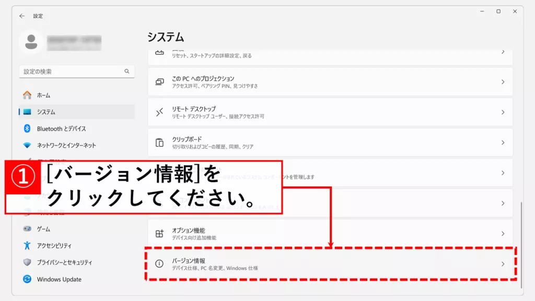Open リモート デスクトップ settings
This screenshot has height=301, width=535.
click(x=330, y=112)
